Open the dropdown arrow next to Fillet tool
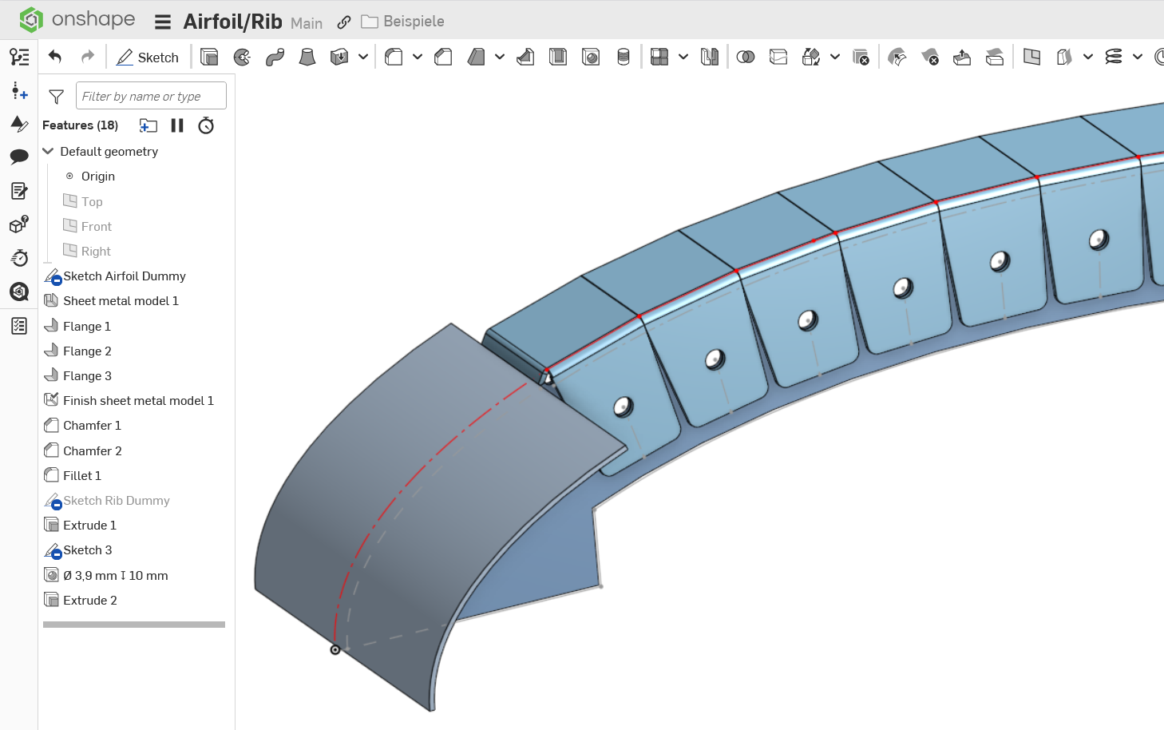The width and height of the screenshot is (1164, 730). (417, 57)
